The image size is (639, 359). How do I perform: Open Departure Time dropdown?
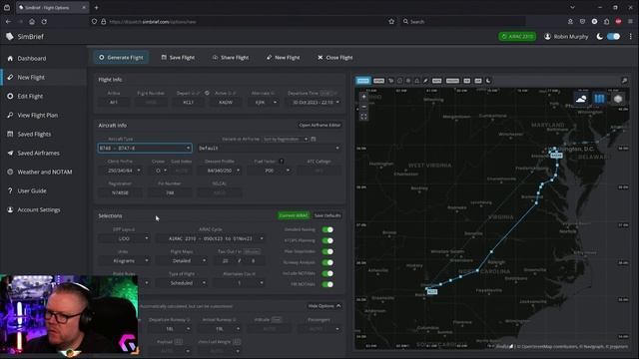(314, 102)
